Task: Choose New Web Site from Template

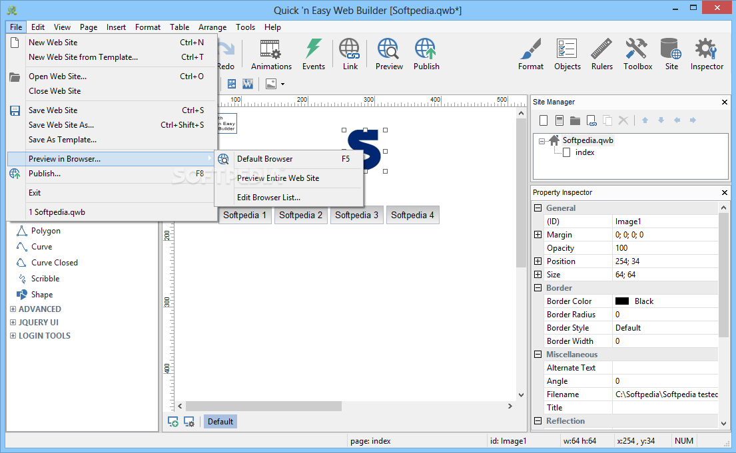Action: [x=112, y=57]
